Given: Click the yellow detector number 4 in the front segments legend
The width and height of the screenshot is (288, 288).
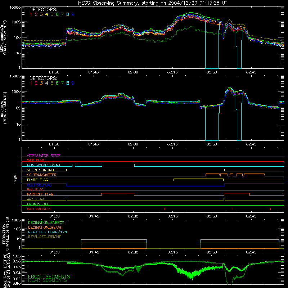Looking at the screenshot, I should (x=47, y=14).
